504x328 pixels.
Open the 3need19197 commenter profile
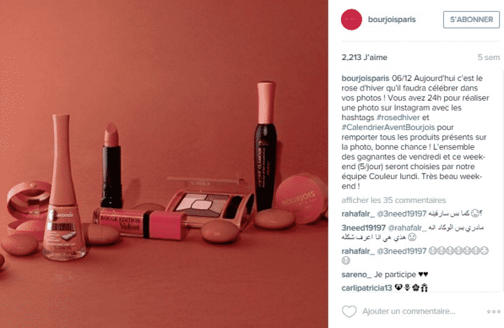tap(364, 228)
